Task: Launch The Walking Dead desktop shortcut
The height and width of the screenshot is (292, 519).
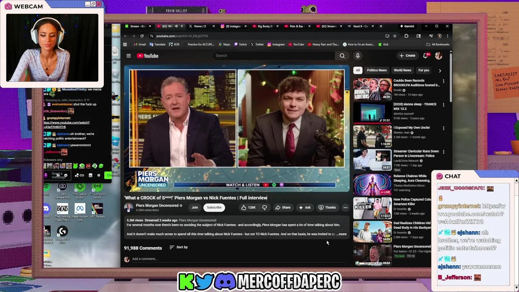Action: tap(62, 213)
